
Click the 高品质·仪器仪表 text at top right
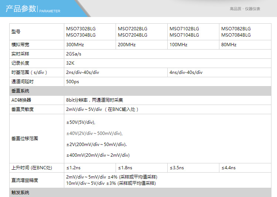coord(245,9)
